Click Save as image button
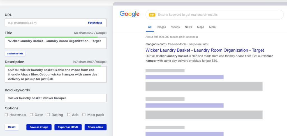Viewport: 287px width, 136px height. coord(39,127)
